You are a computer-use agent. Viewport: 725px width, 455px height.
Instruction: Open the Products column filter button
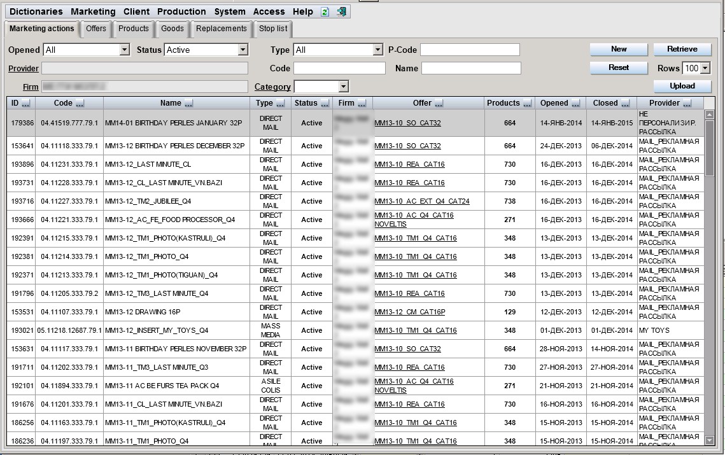pos(527,103)
